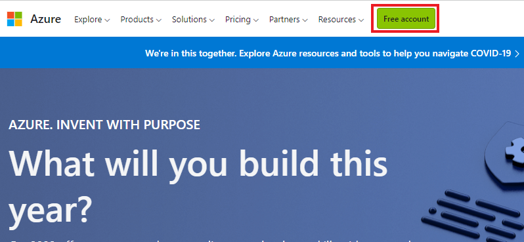Expand the Pricing chevron arrow
524x242 pixels.
(256, 20)
